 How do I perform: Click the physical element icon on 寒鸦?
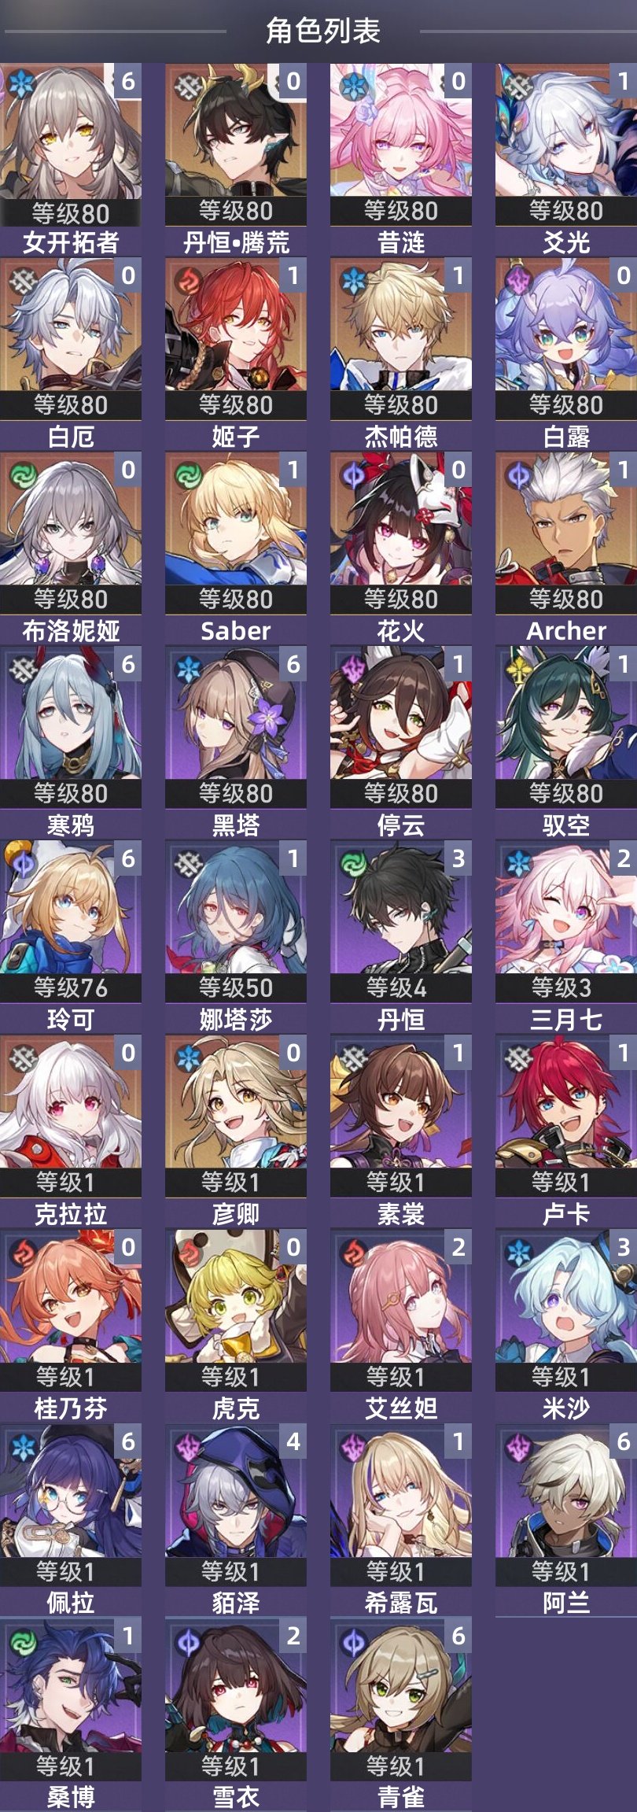coord(24,668)
